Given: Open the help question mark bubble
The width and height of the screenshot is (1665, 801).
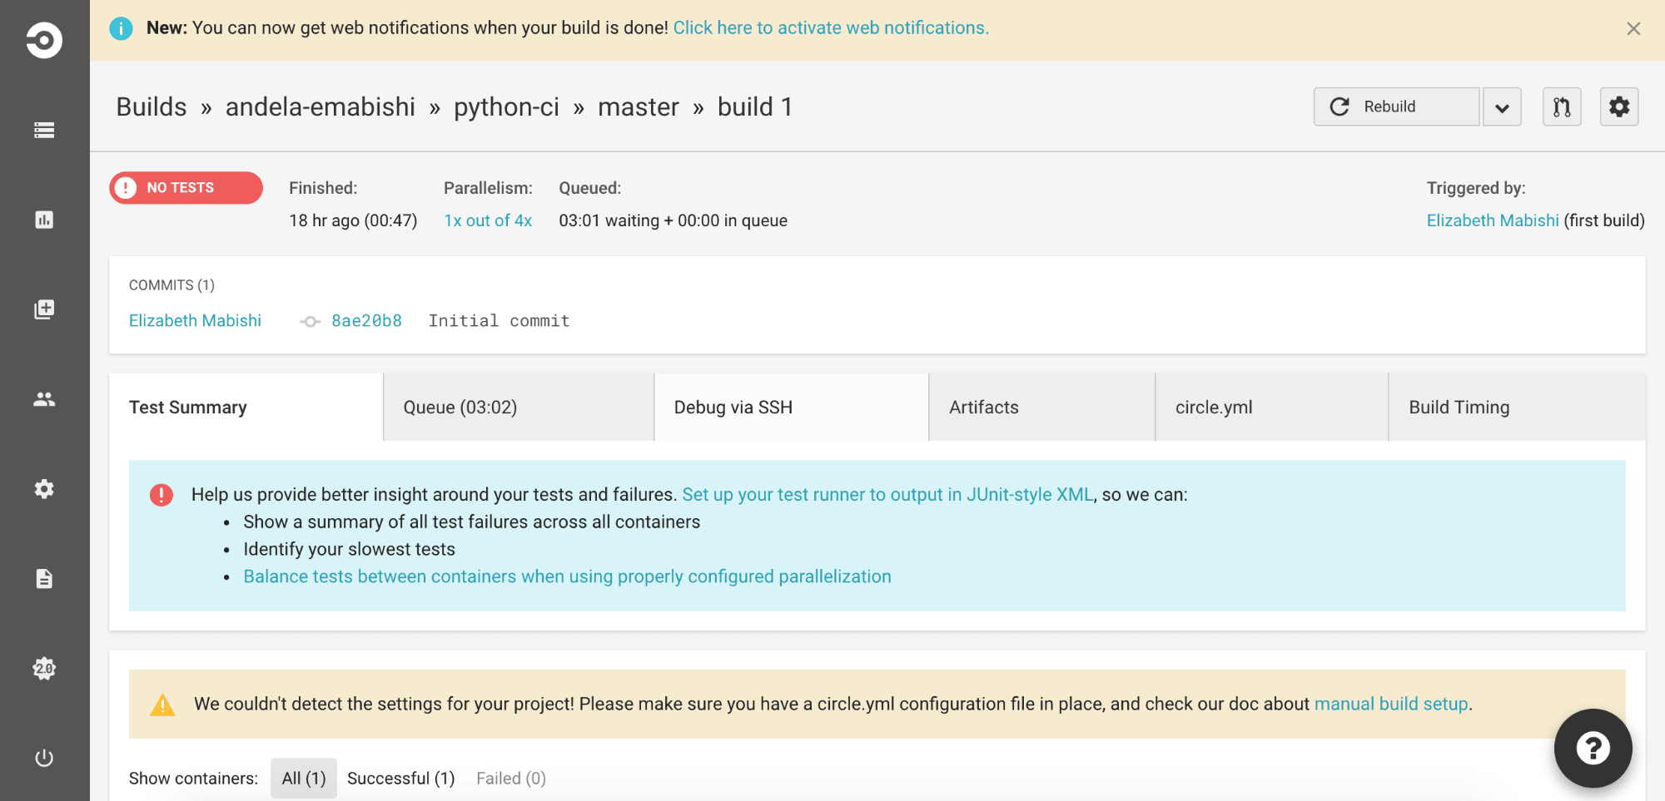Looking at the screenshot, I should pos(1593,748).
